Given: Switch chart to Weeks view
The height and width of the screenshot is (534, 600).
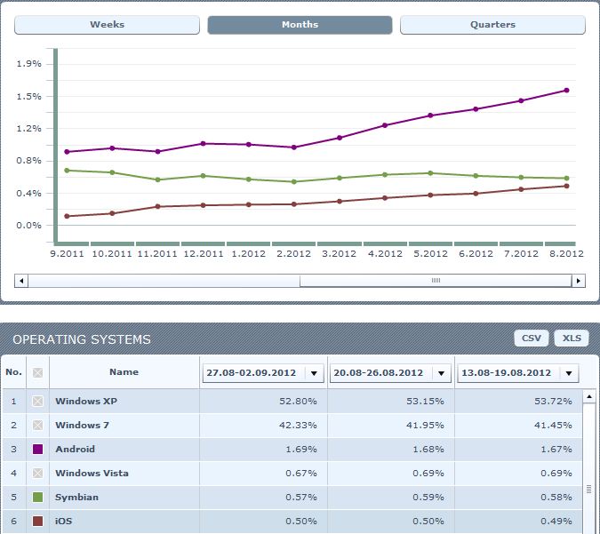Looking at the screenshot, I should [107, 25].
